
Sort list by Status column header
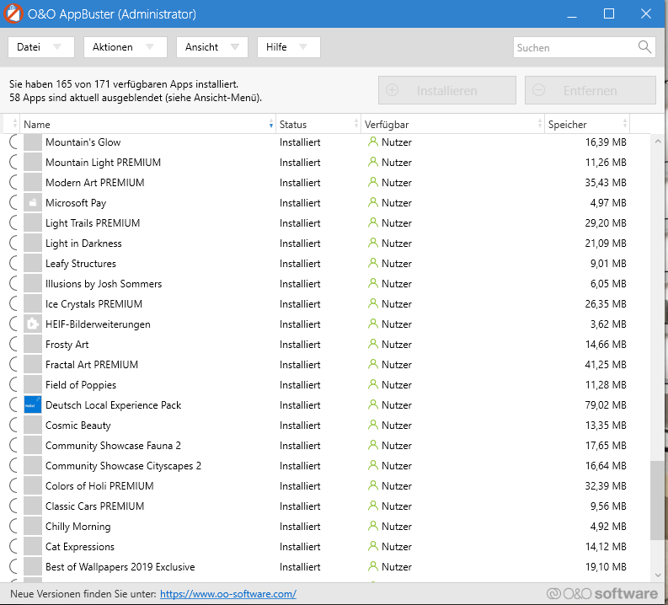click(x=318, y=125)
